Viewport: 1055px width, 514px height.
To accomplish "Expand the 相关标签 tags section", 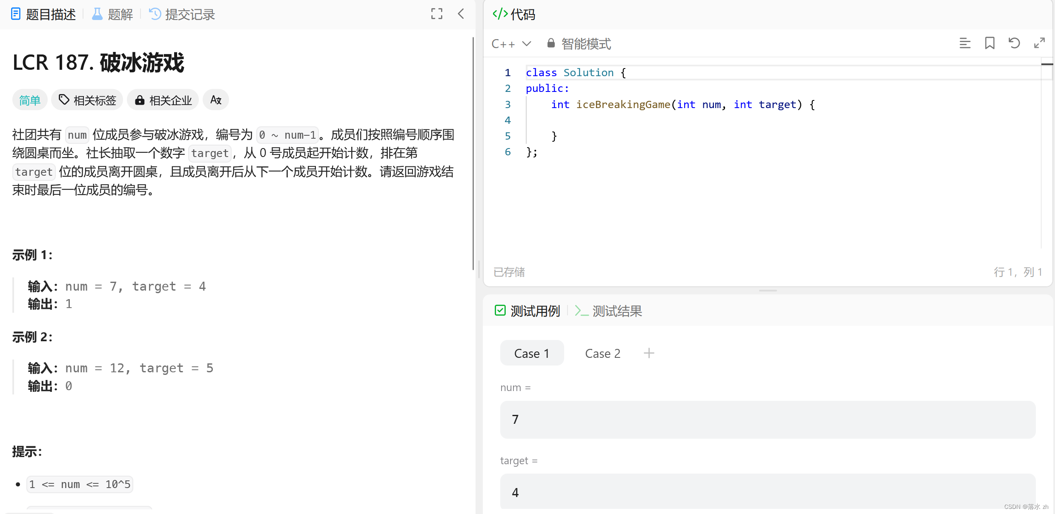I will 87,100.
